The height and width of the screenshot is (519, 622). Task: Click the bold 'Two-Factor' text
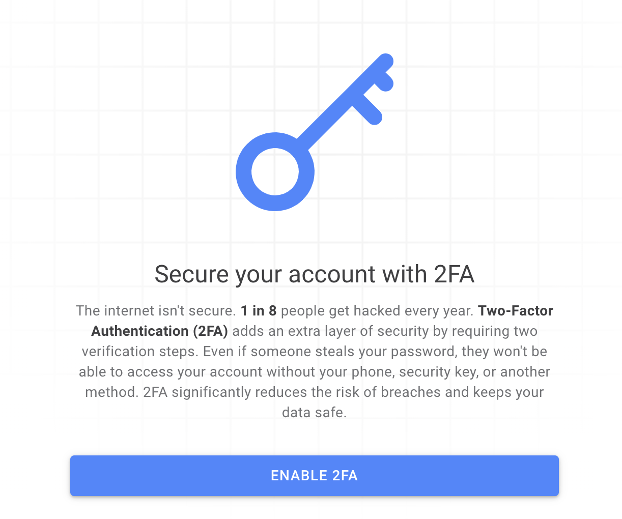516,310
